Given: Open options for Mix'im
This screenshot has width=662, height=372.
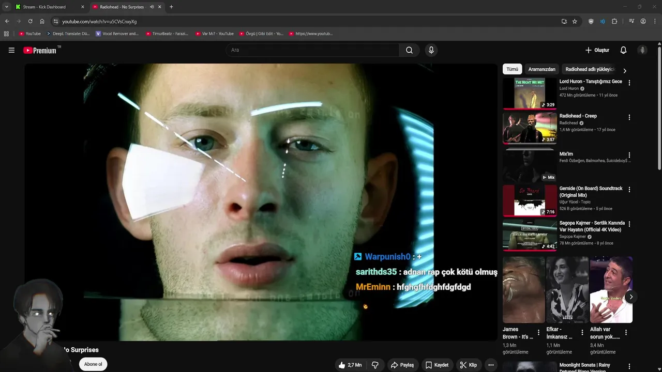Looking at the screenshot, I should tap(629, 155).
